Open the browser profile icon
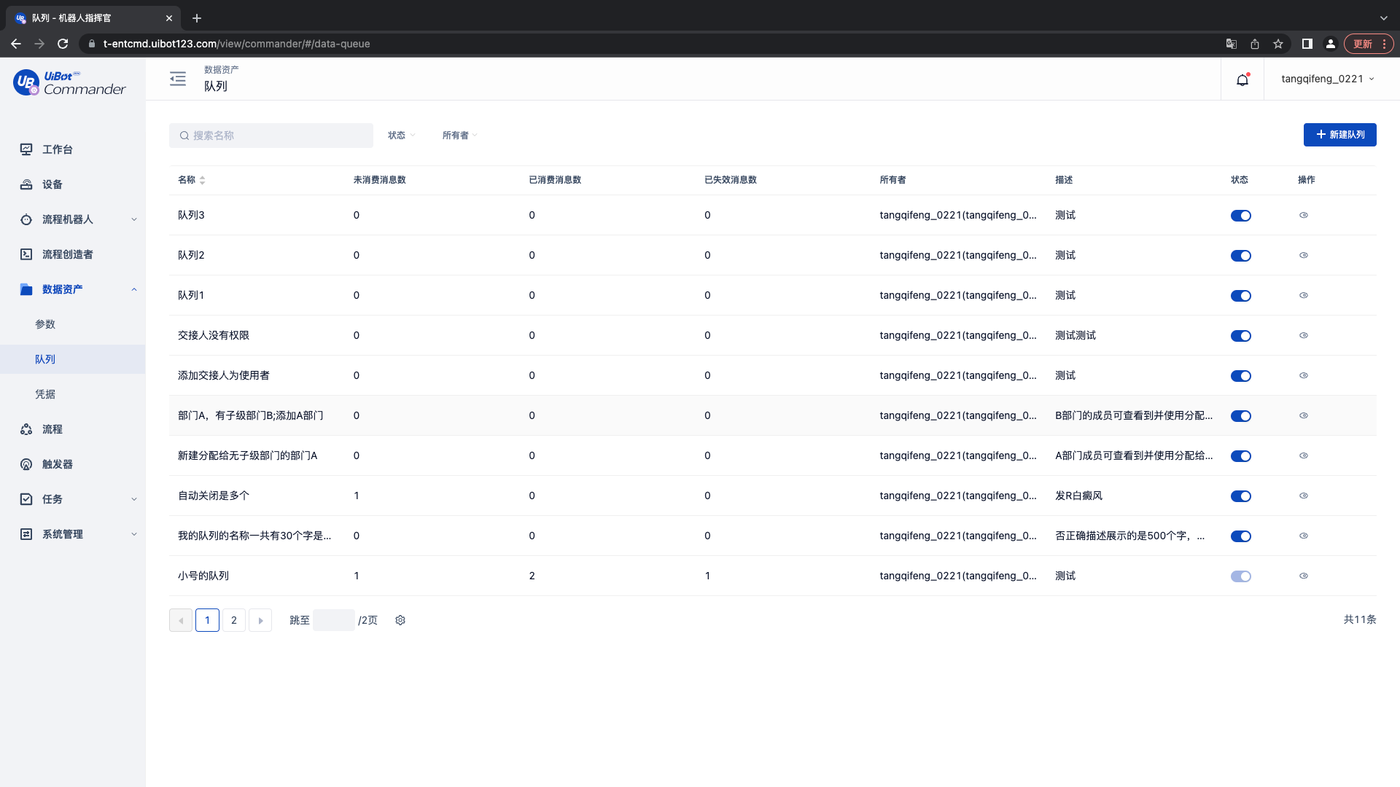 [x=1331, y=44]
